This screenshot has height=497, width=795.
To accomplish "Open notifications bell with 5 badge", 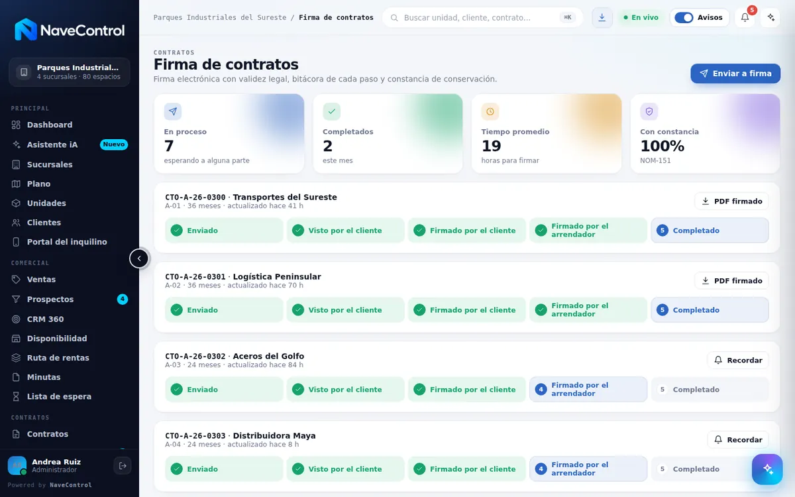I will click(745, 18).
